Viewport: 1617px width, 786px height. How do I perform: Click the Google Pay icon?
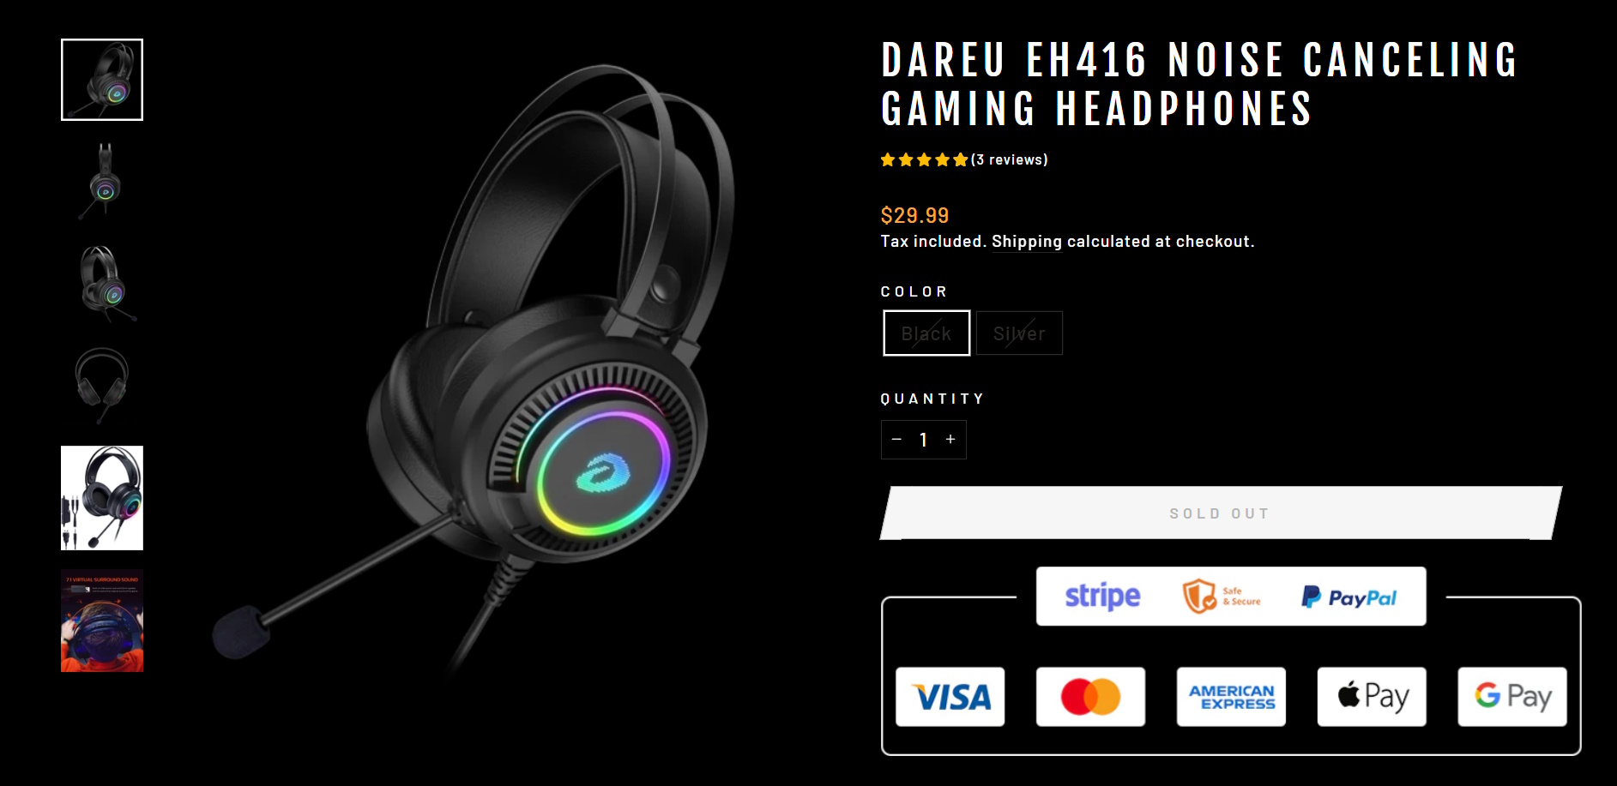pos(1512,697)
